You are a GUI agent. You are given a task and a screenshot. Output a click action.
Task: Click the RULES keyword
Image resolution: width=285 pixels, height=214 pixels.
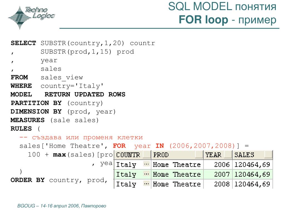point(21,129)
